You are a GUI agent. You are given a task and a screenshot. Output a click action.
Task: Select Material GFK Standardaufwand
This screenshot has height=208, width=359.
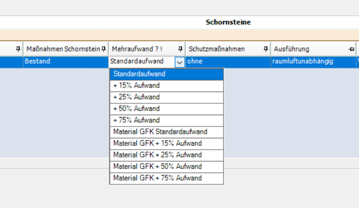tap(167, 132)
